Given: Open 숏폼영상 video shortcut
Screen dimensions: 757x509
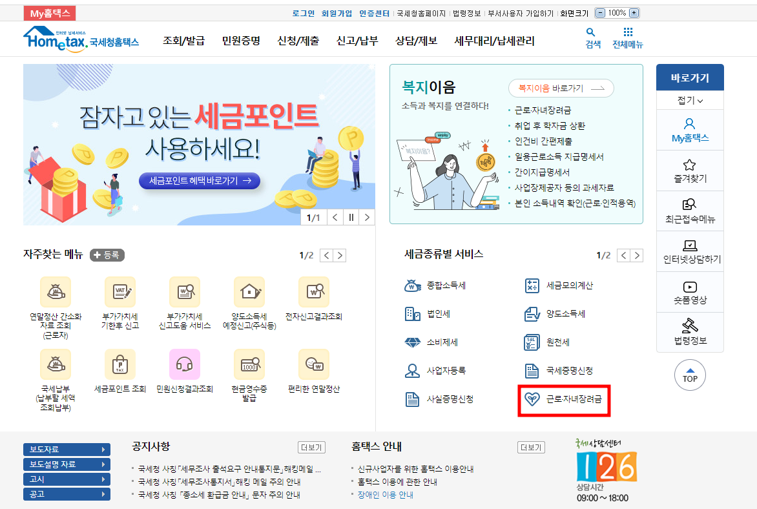Looking at the screenshot, I should click(690, 292).
